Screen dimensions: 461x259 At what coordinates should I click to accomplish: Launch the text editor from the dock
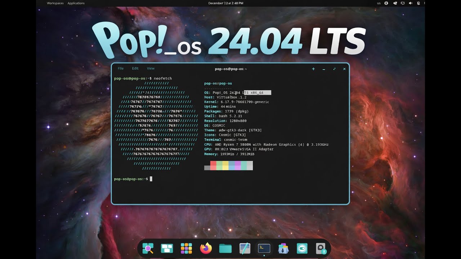(x=245, y=249)
